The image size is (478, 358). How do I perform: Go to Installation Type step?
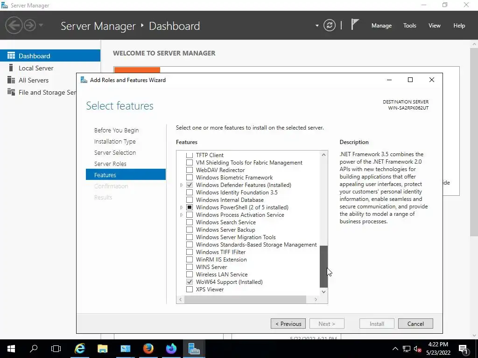pos(115,142)
